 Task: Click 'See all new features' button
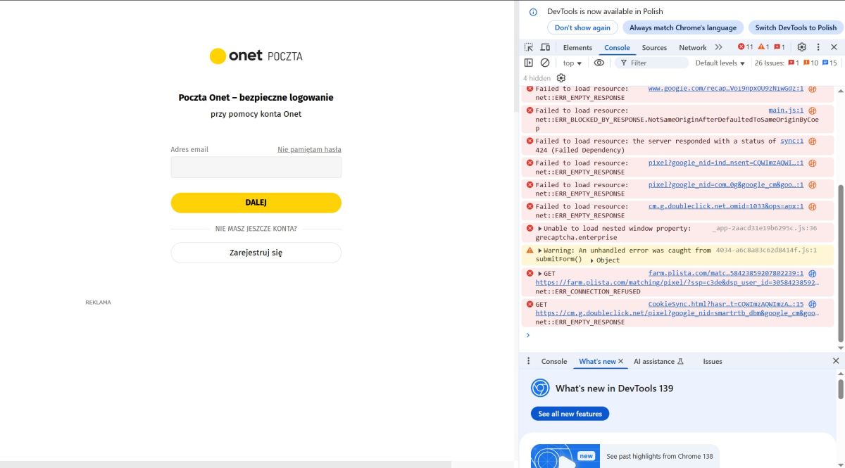tap(570, 414)
